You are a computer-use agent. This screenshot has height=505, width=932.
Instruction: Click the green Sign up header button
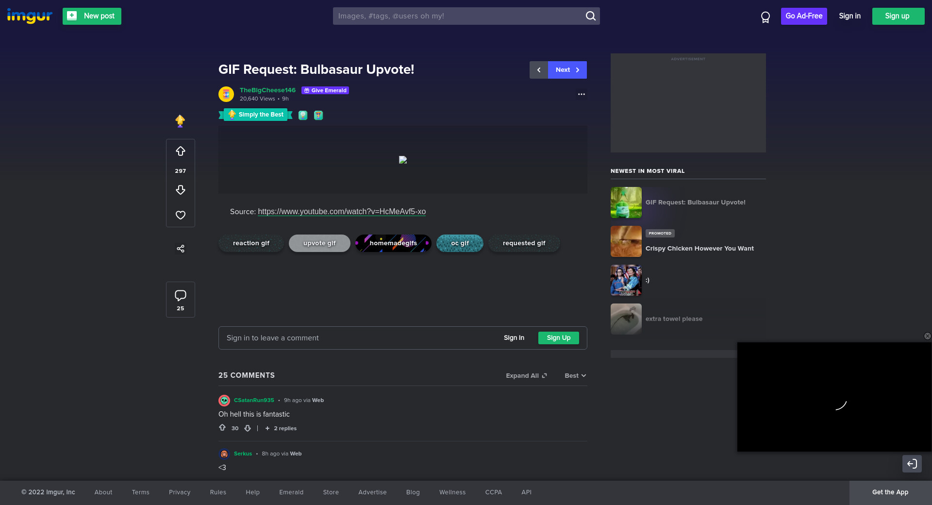pos(898,16)
